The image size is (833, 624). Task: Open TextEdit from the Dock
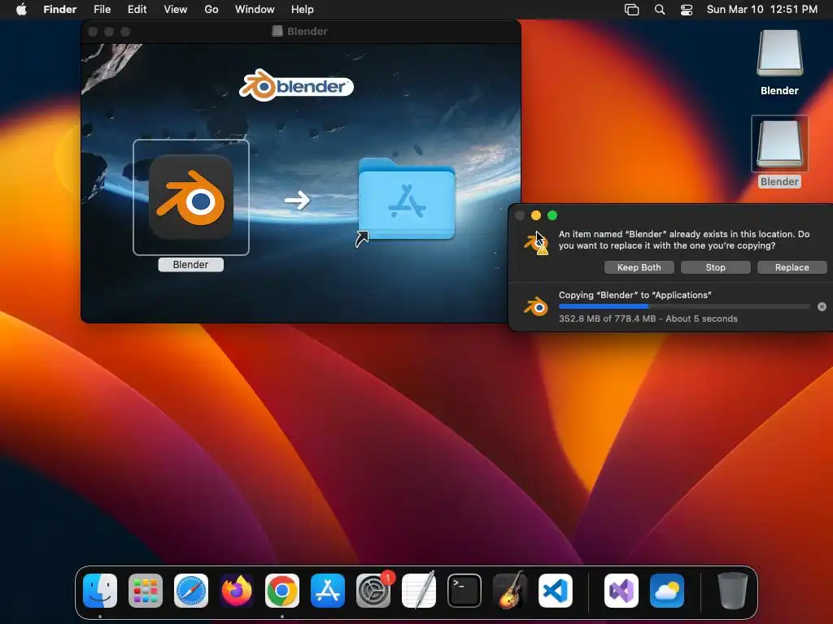point(419,591)
